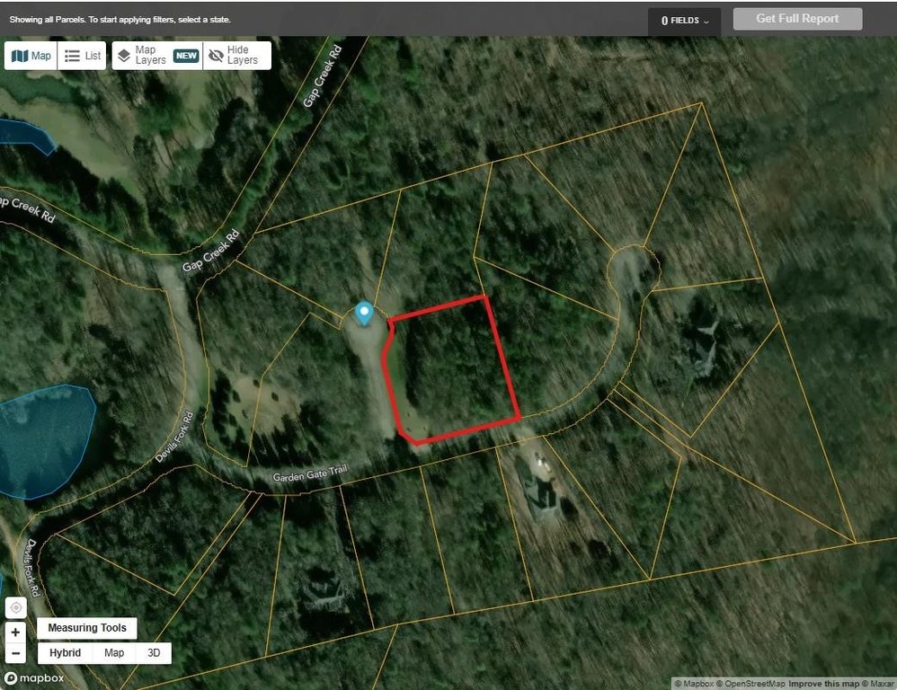
Task: Click the NEW badge on Map Layers
Action: click(186, 56)
